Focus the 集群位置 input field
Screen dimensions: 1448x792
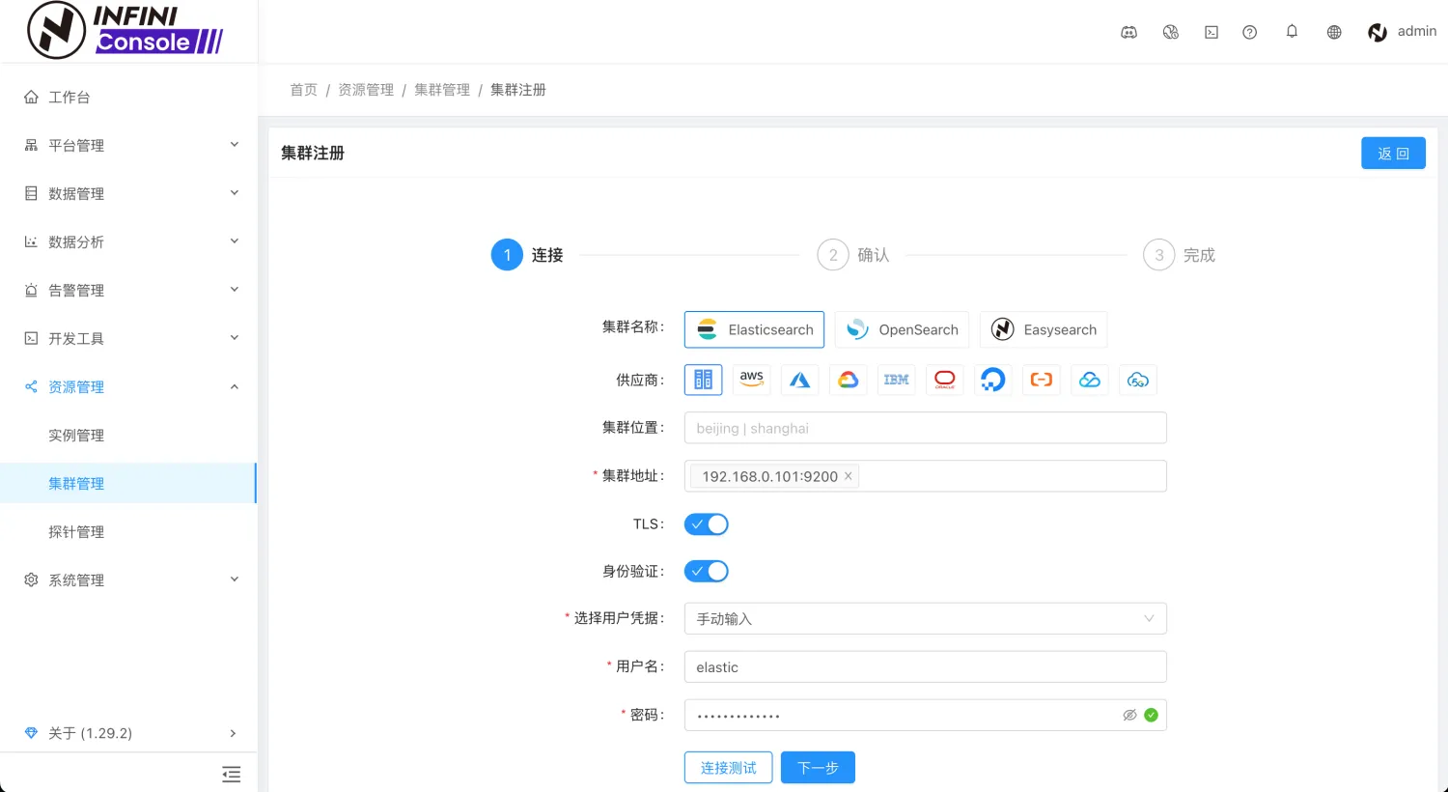(x=926, y=428)
